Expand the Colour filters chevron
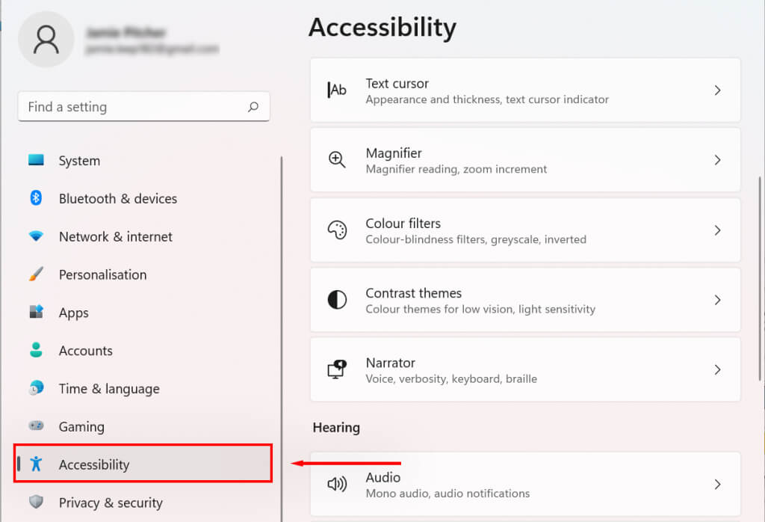Screen dimensions: 765x522 tap(717, 230)
